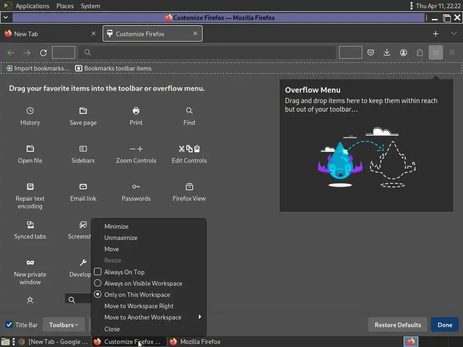Pick the Save page icon
The image size is (463, 347).
pyautogui.click(x=83, y=111)
